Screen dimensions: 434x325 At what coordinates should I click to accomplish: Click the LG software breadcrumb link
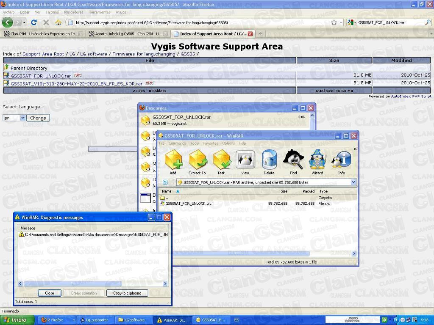pos(94,54)
